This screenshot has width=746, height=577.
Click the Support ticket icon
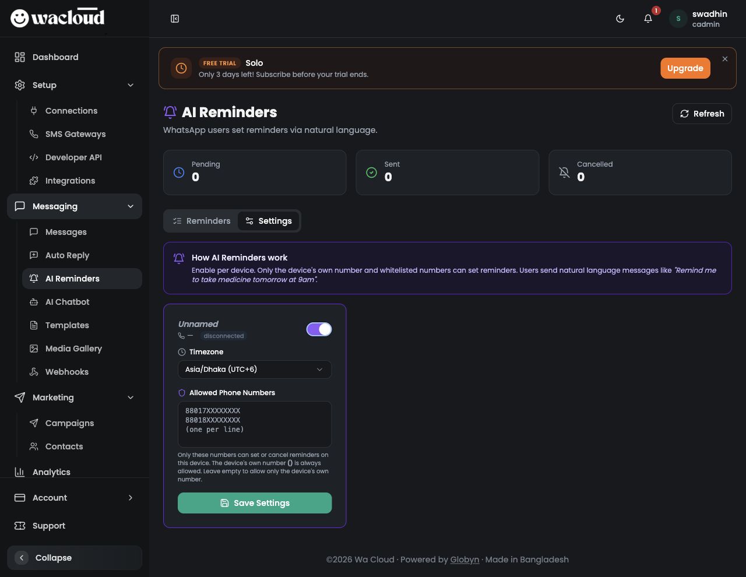point(20,526)
